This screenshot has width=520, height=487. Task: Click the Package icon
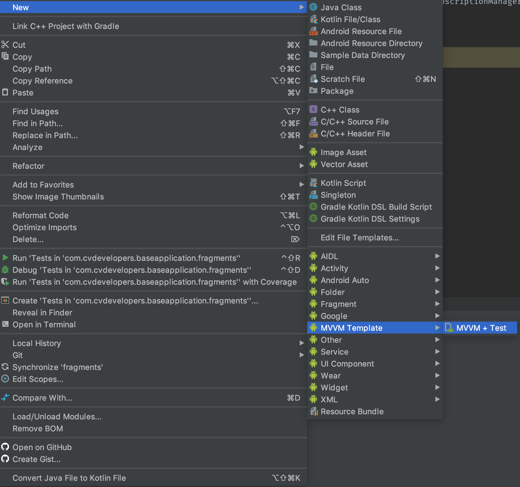pyautogui.click(x=313, y=91)
